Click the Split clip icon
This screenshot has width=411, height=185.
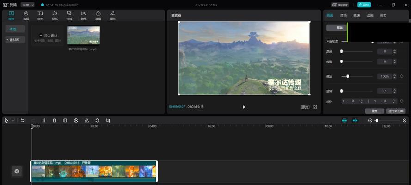tap(44, 121)
